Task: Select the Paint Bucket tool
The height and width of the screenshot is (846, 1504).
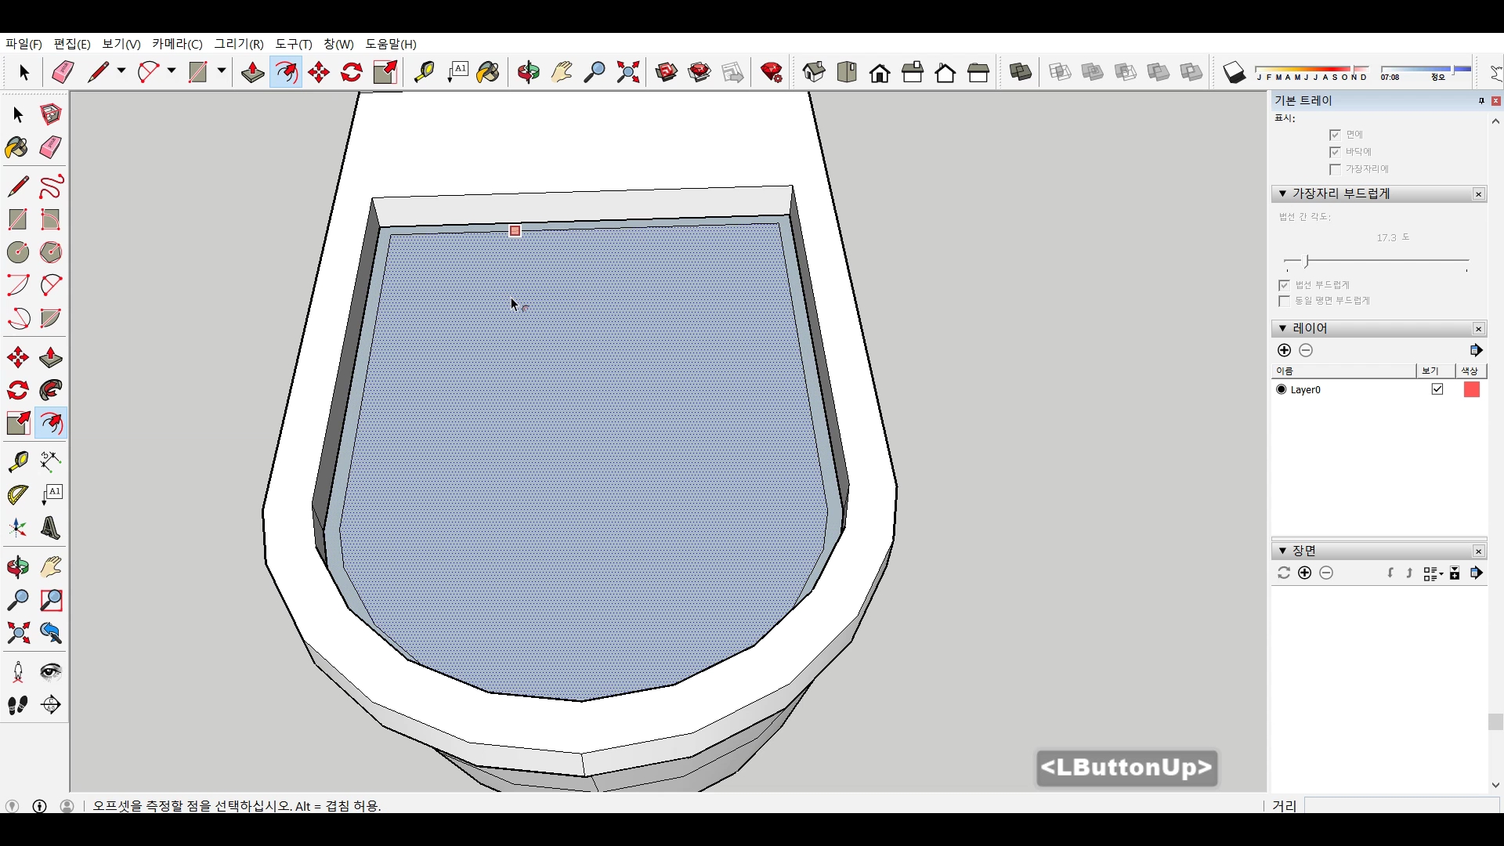Action: tap(17, 147)
